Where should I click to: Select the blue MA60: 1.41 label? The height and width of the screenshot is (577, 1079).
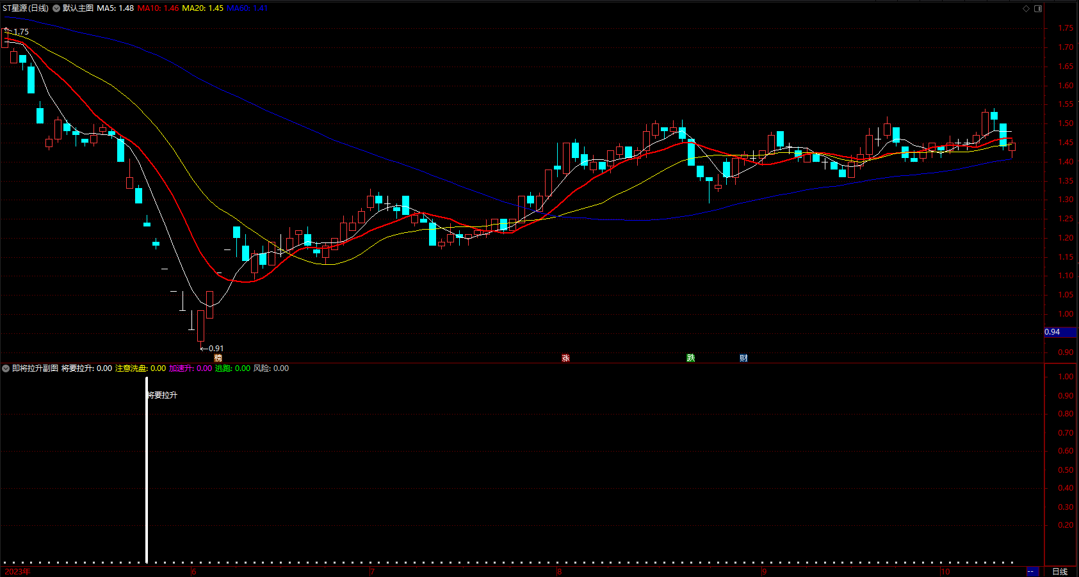click(x=247, y=8)
